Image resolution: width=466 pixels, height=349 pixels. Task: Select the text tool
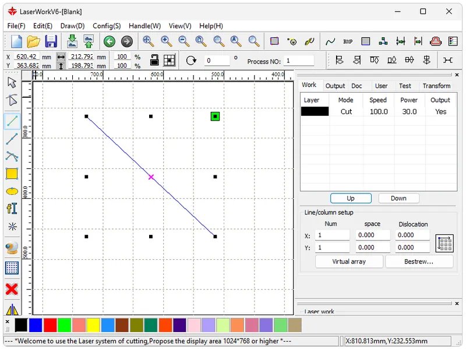point(12,209)
